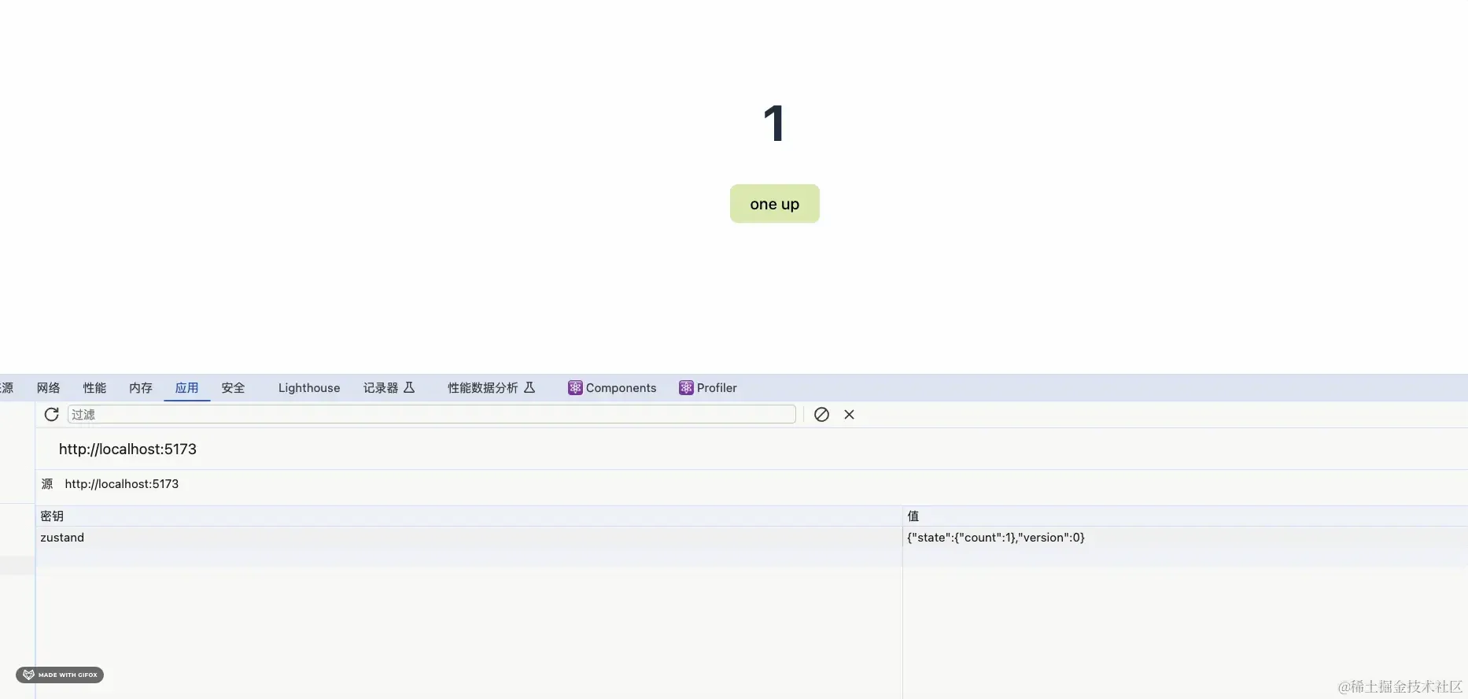This screenshot has width=1468, height=699.
Task: Open the Profiler tab
Action: (x=708, y=387)
